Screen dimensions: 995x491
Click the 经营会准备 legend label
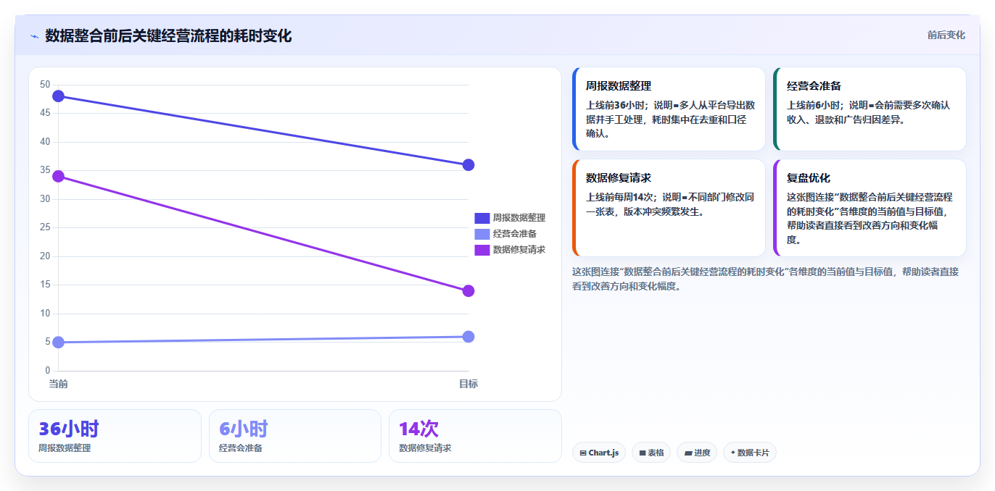[515, 234]
